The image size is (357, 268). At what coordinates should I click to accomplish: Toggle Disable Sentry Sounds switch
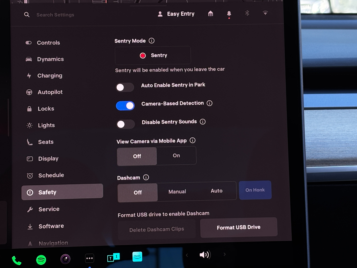point(126,124)
